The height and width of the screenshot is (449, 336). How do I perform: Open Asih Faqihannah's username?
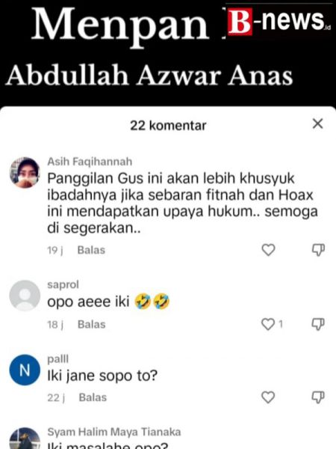click(90, 162)
